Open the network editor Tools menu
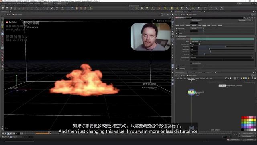The image size is (257, 145). [192, 78]
